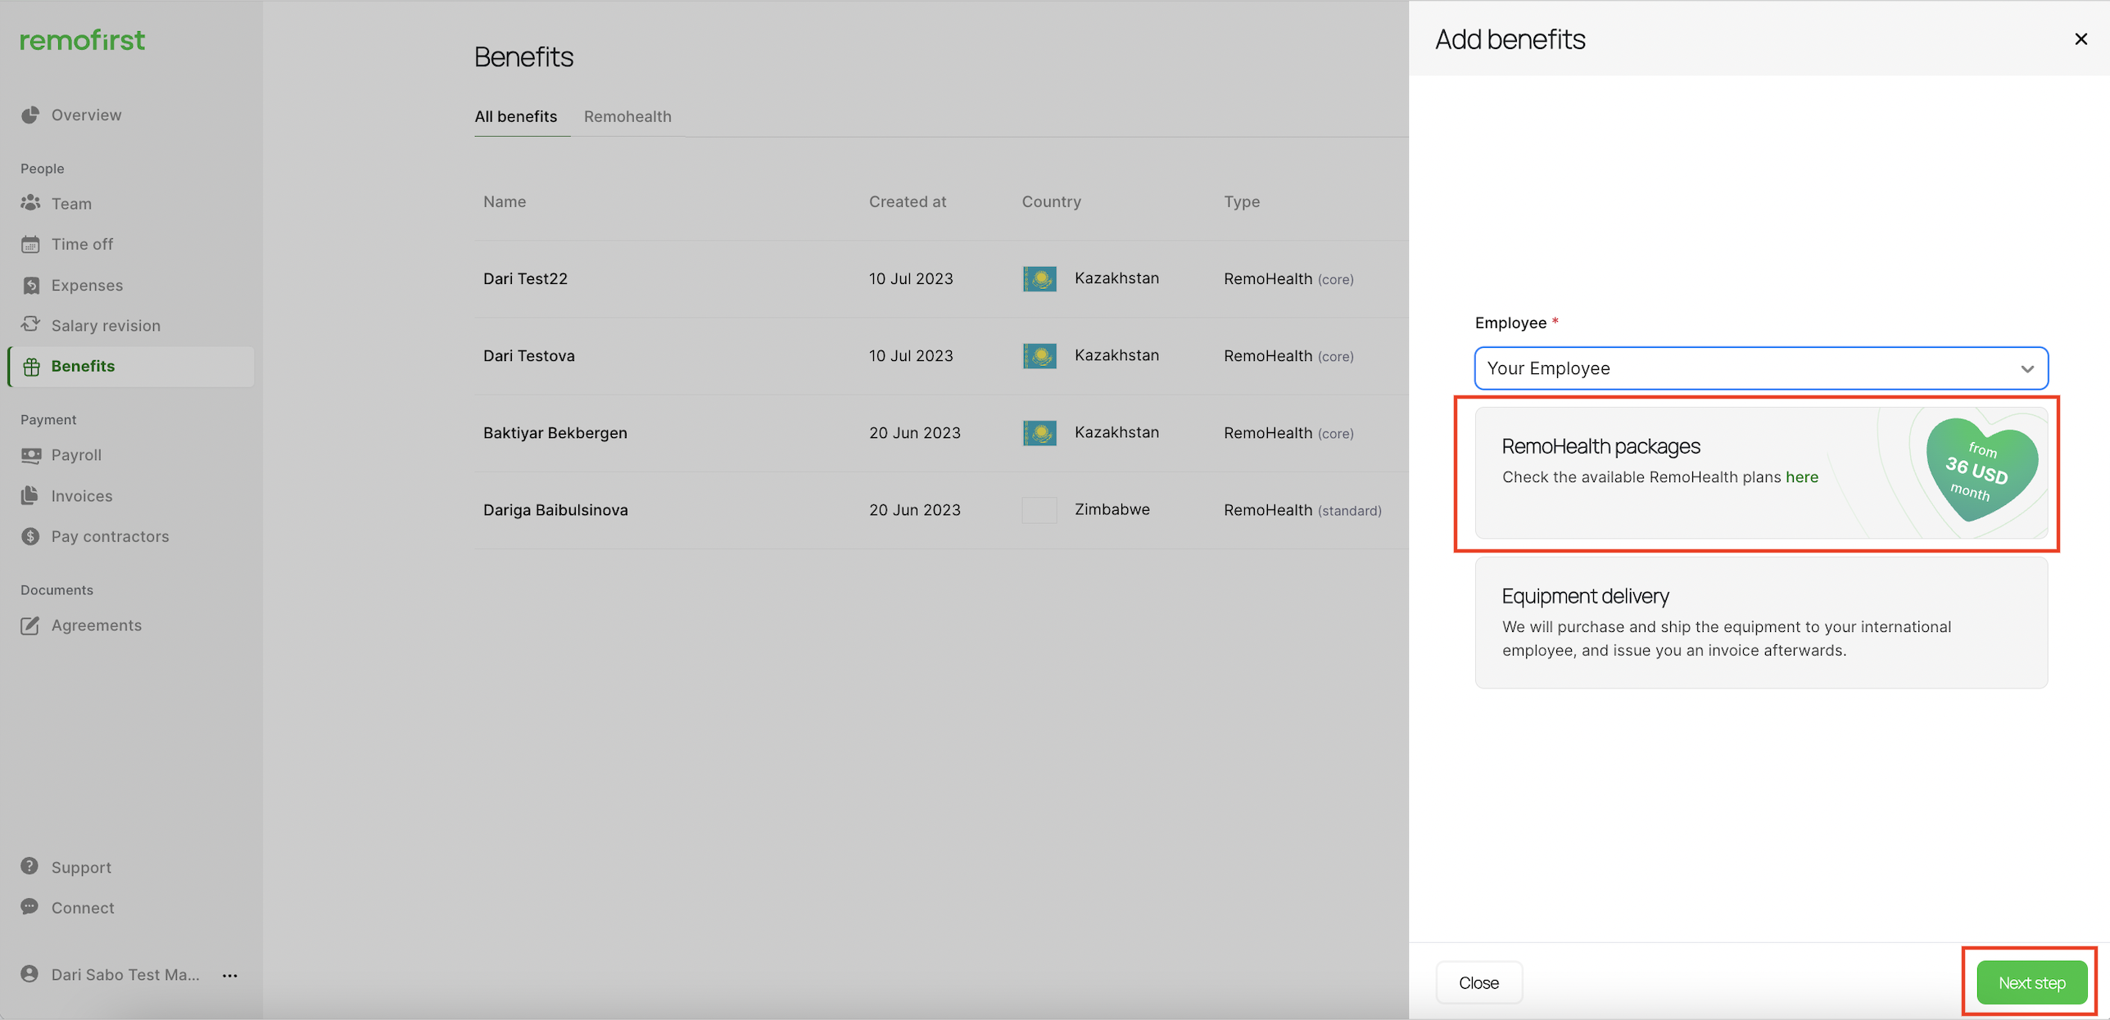Click RemoHealth (standard) type cell

[1302, 510]
